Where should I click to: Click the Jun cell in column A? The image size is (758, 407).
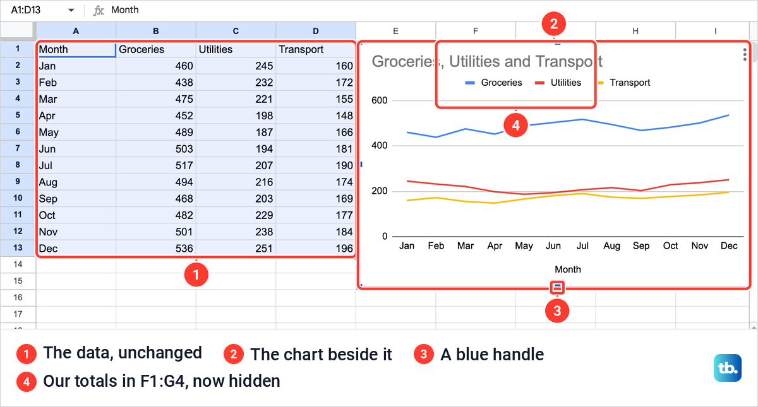[76, 149]
